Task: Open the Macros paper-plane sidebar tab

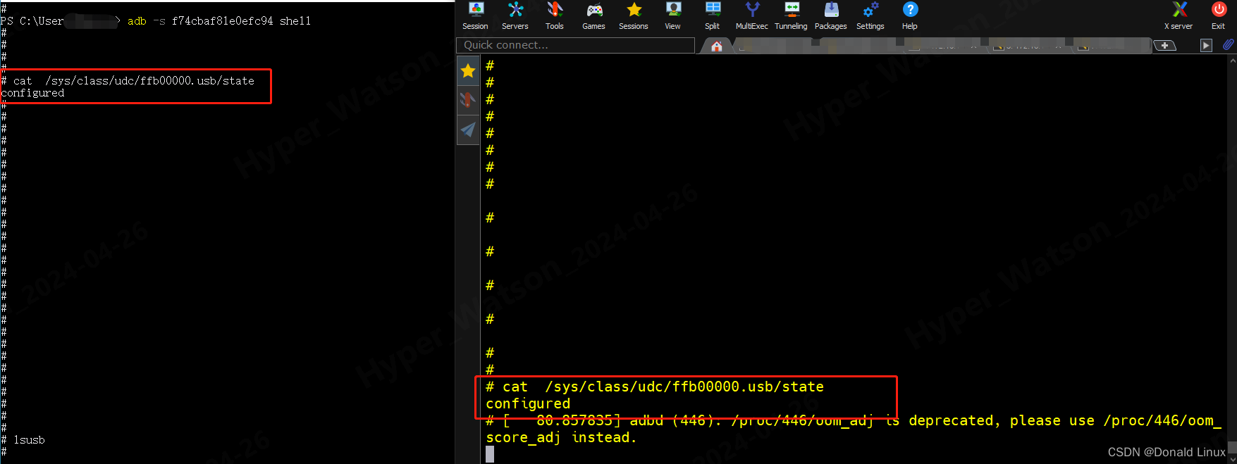Action: pyautogui.click(x=468, y=130)
